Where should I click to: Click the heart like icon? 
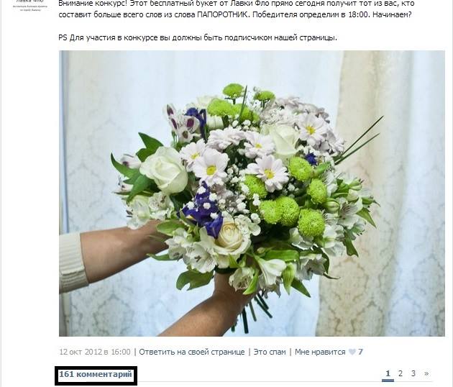(352, 352)
